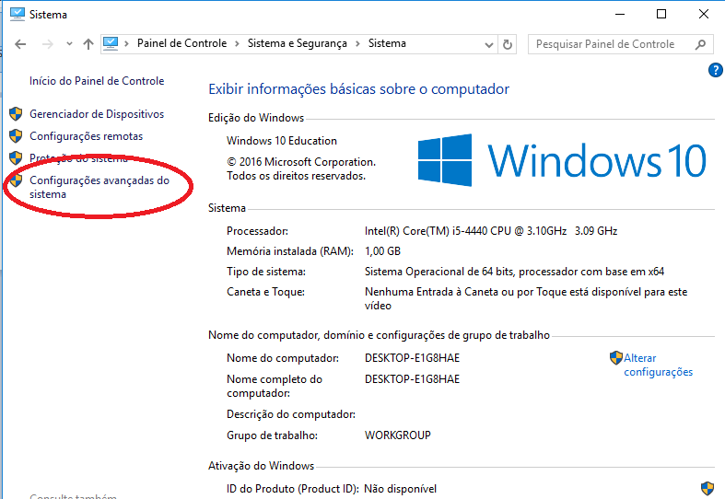Select the 1,00 GB RAM value
The image size is (725, 499).
pos(382,251)
